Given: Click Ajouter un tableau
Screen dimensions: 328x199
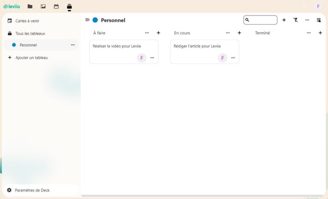Looking at the screenshot, I should point(31,58).
